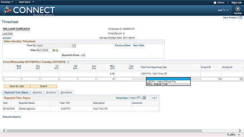Expand the Add To dropdown
Viewport: 244px width, 137px height.
click(223, 10)
